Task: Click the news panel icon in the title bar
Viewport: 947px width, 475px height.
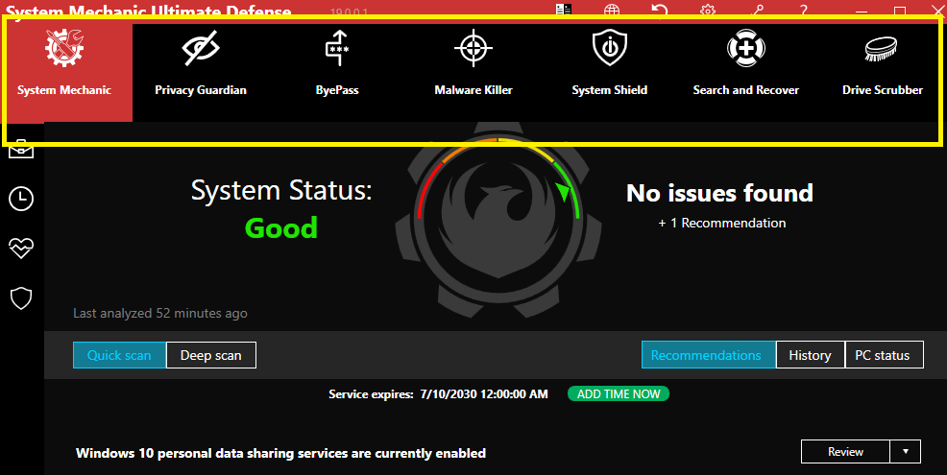Action: coord(564,10)
